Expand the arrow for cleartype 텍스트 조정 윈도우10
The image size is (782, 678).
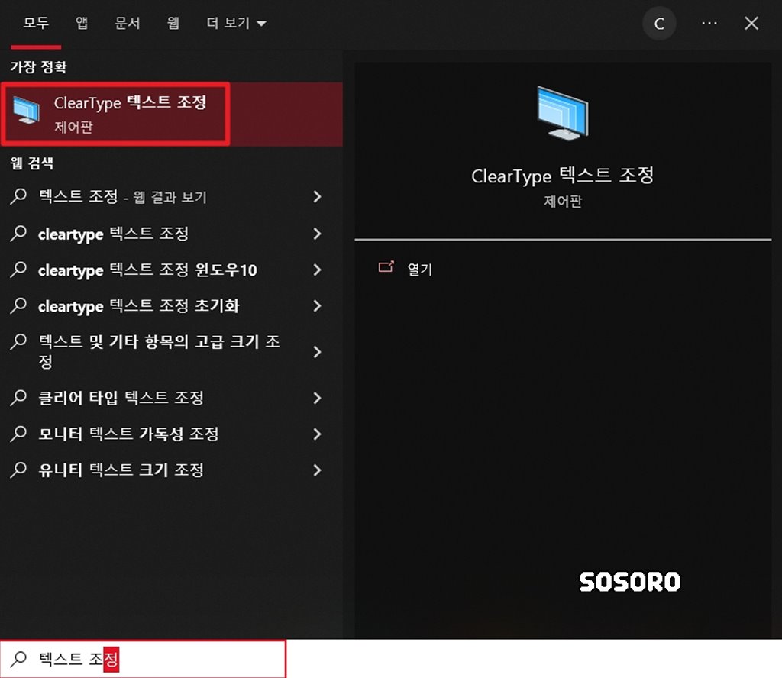(317, 270)
